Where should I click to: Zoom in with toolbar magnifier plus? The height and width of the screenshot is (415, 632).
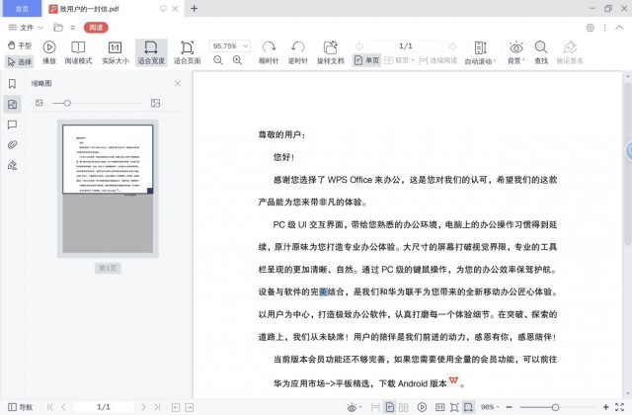[237, 60]
